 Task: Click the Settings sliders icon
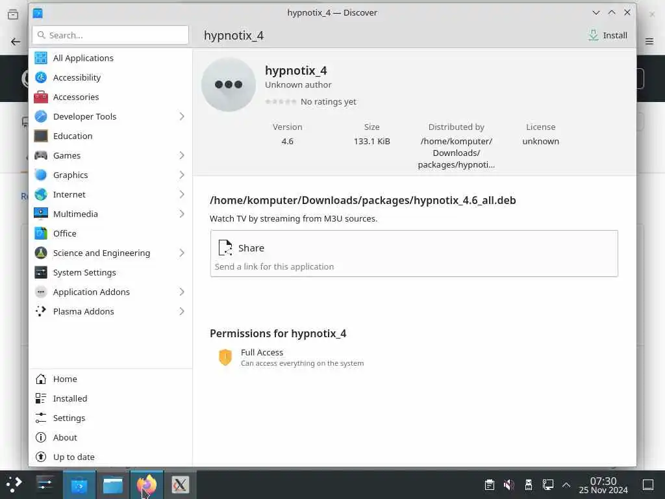coord(41,418)
